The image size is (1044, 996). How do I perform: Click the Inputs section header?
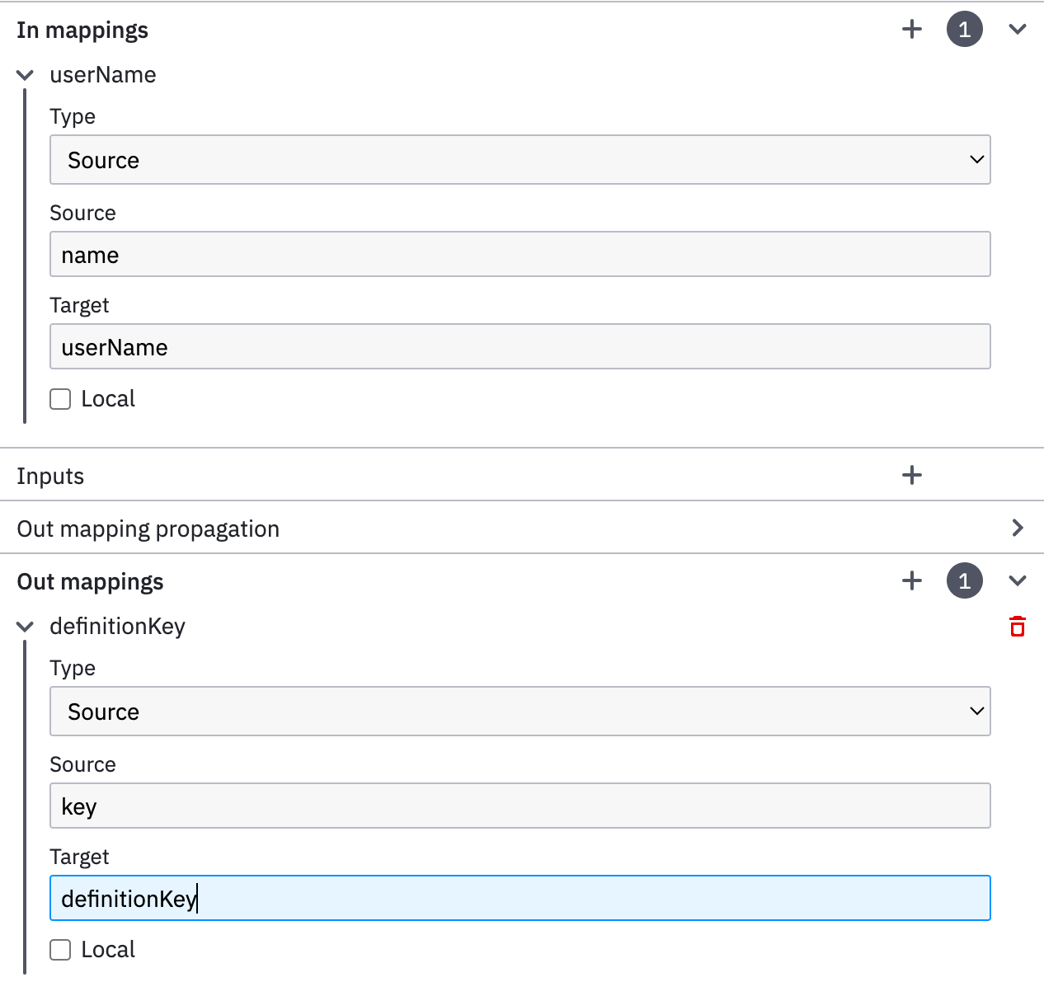(50, 476)
